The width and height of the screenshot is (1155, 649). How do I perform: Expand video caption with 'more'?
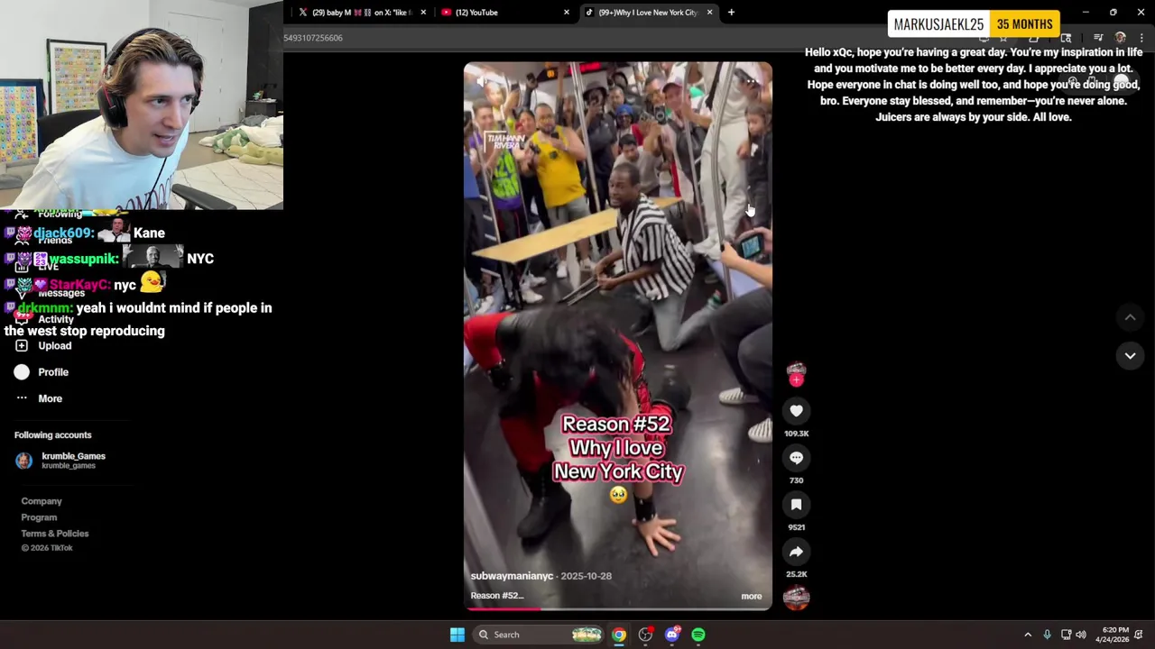pos(751,596)
